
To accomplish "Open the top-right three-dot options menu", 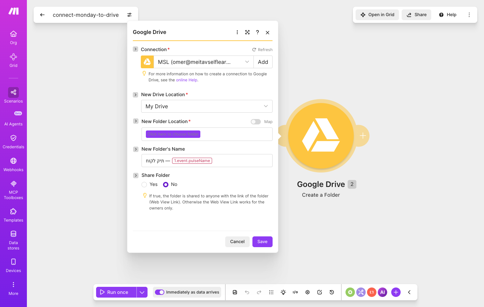I will tap(469, 15).
